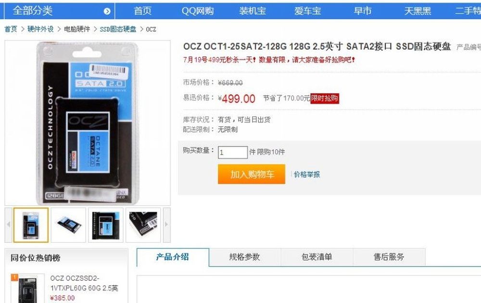Viewport: 481px width, 303px height.
Task: Expand the 全部分类 category arrow
Action: tap(107, 12)
